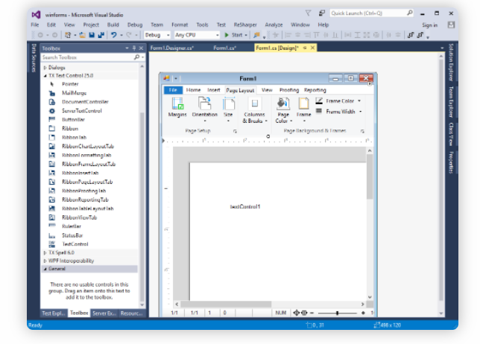
Task: Open the Analyze menu
Action: [x=274, y=25]
